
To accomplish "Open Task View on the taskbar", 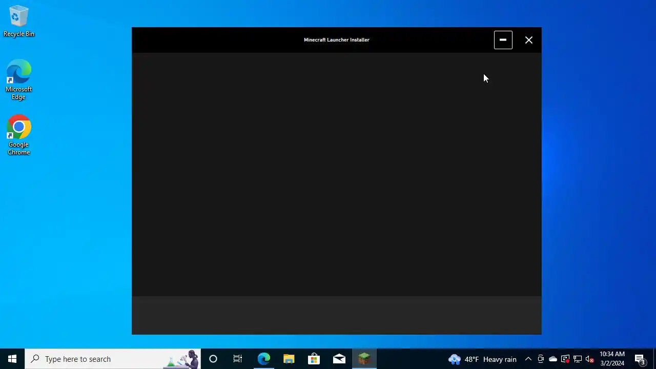I will tap(238, 359).
